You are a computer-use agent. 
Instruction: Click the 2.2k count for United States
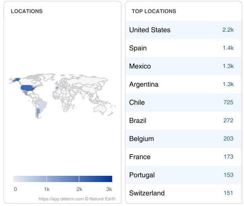coord(228,30)
